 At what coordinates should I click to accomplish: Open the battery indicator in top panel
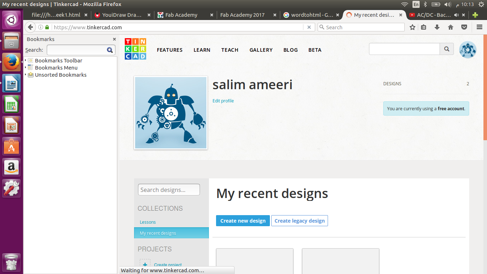[436, 4]
